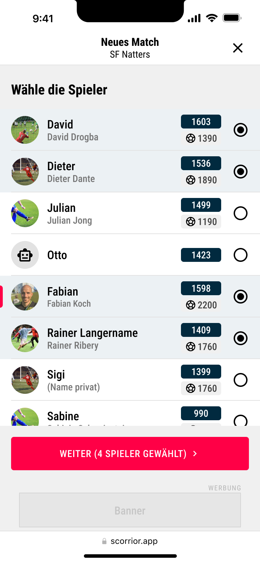This screenshot has width=260, height=564.
Task: Click the ball icon beside David's 1390 score
Action: pyautogui.click(x=191, y=138)
